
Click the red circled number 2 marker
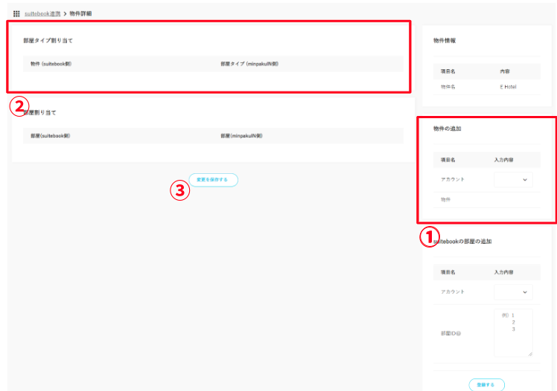pyautogui.click(x=19, y=106)
